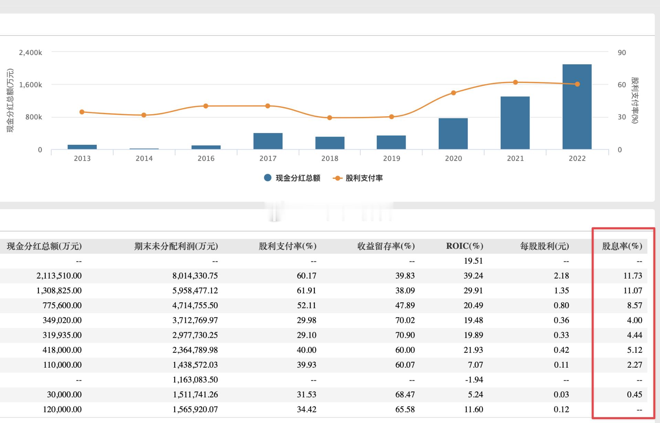The image size is (660, 423).
Task: Select the cell 1,308,825.00
Action: point(59,291)
